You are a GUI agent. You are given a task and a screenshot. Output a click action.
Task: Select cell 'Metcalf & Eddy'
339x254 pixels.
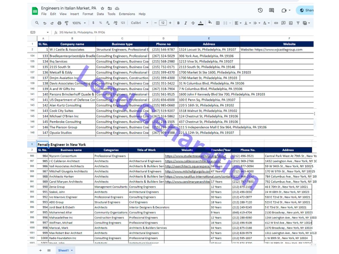tap(72, 72)
